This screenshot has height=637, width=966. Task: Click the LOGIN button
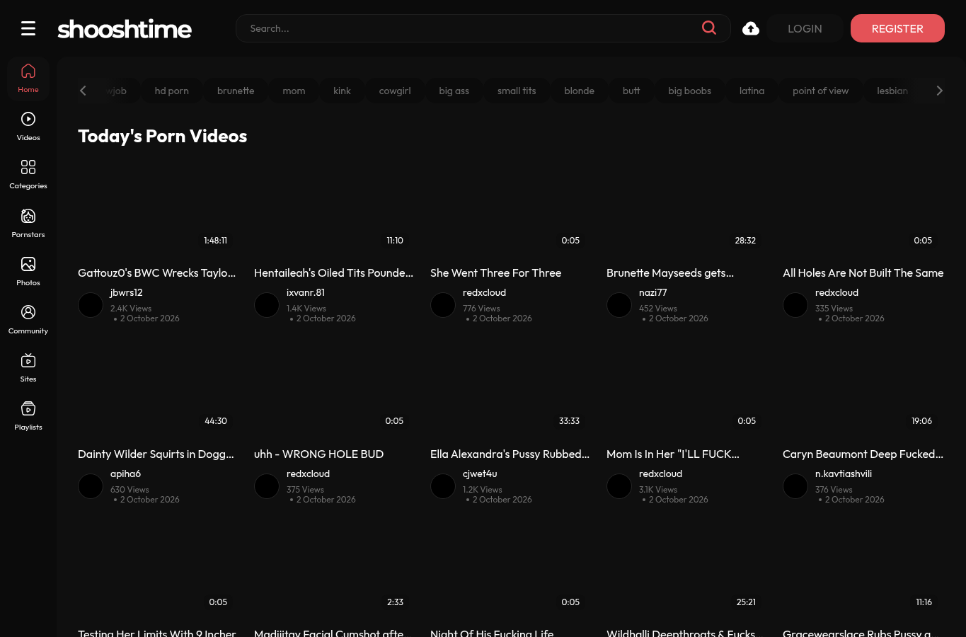[x=805, y=28]
